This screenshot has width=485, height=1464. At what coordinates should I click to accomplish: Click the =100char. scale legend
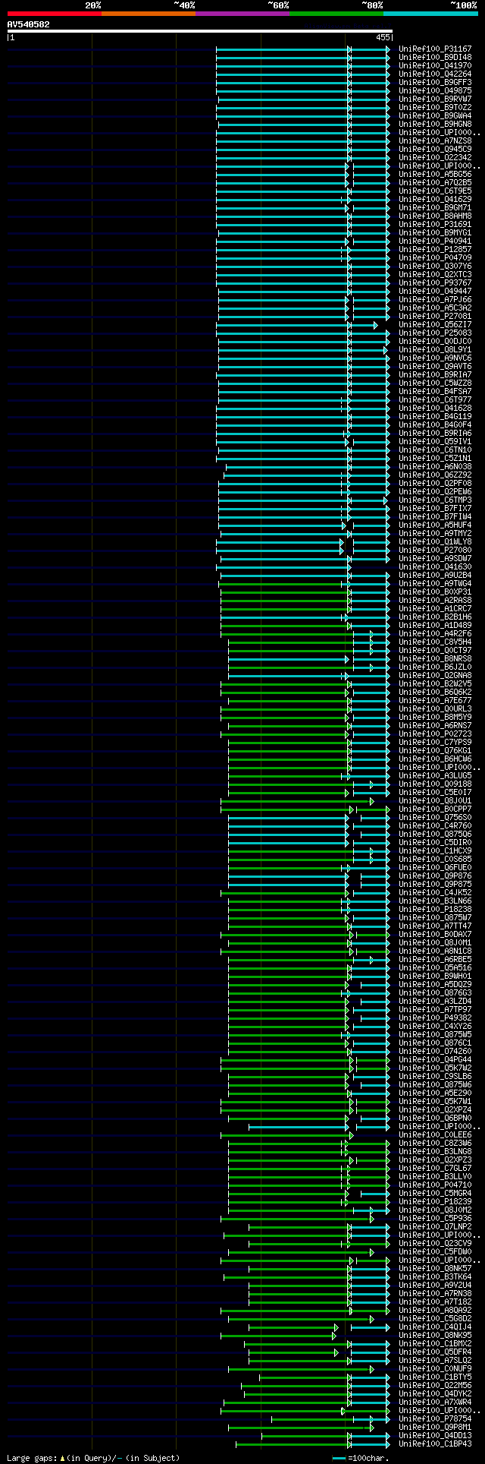pyautogui.click(x=361, y=1457)
